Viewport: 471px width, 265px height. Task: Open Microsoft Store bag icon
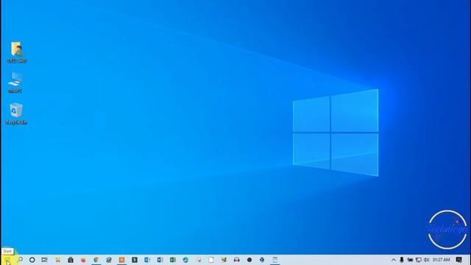71,260
